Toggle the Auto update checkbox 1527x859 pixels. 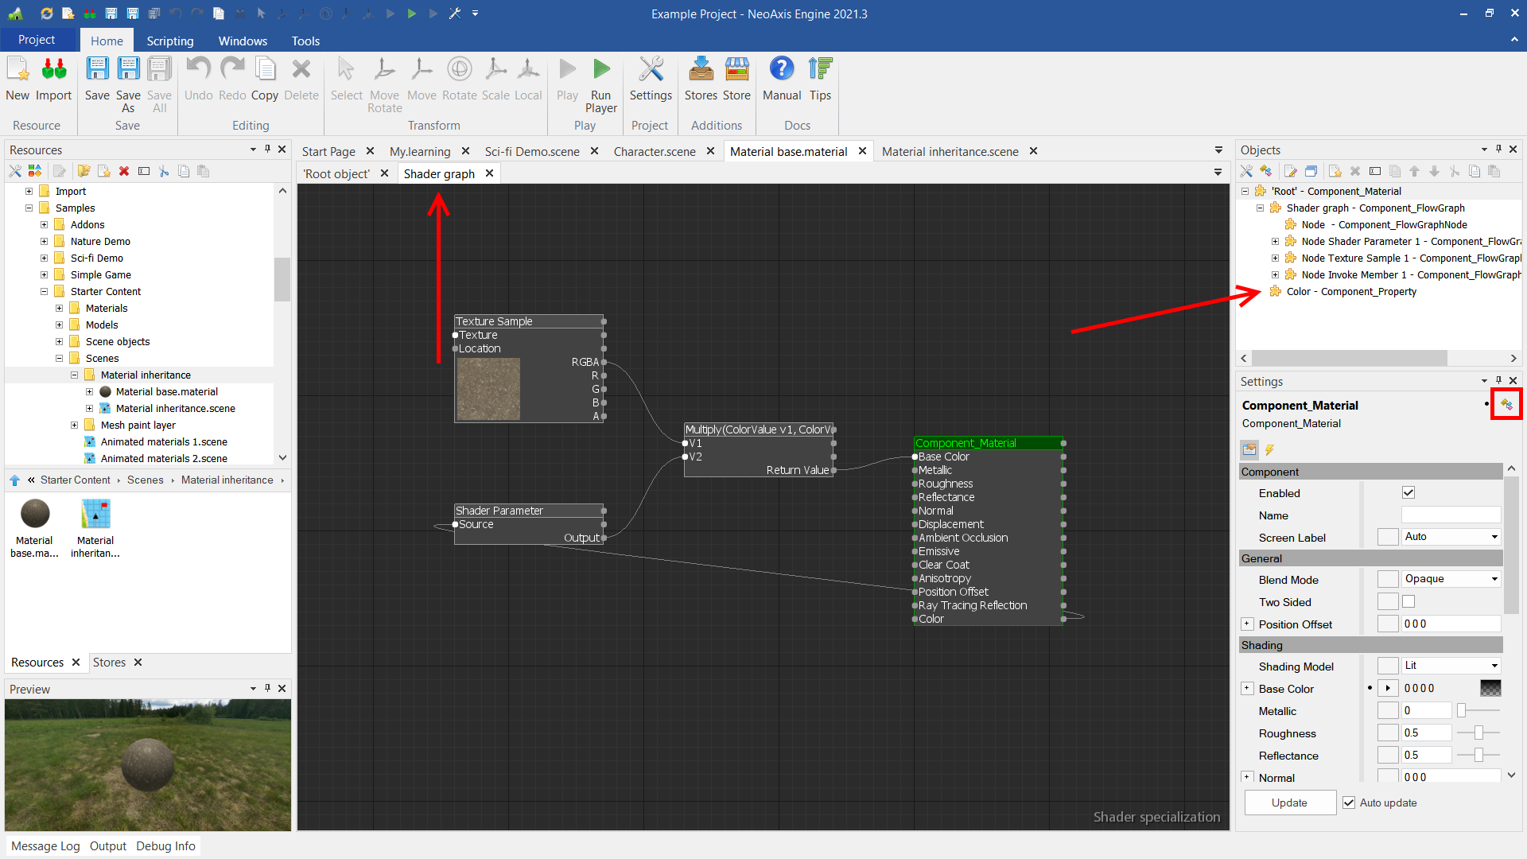coord(1349,803)
